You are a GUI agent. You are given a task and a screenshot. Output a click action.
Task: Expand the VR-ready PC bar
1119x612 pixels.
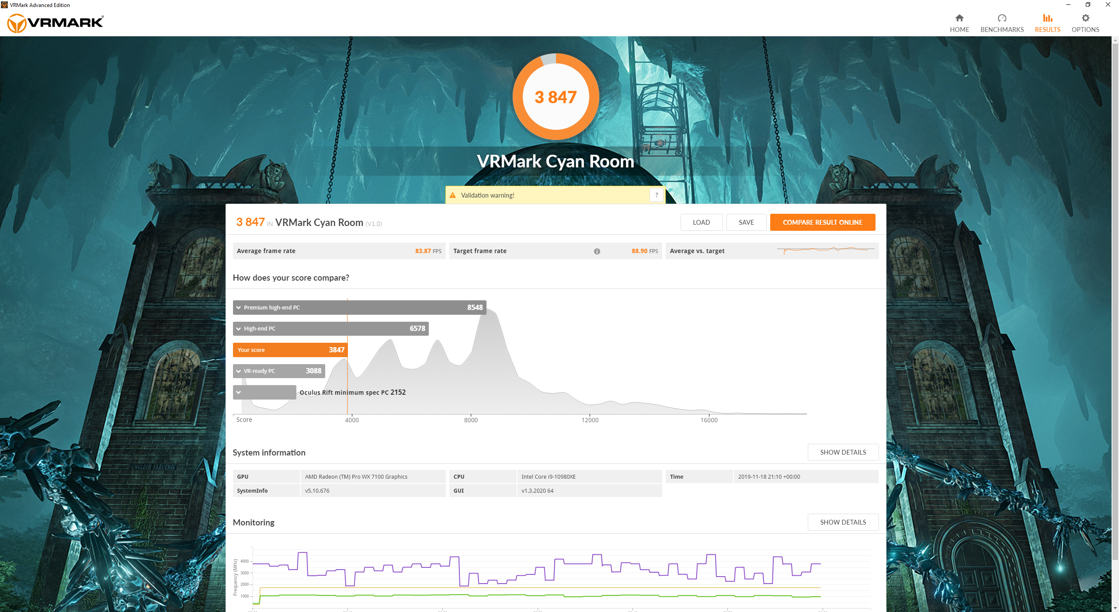[x=239, y=371]
